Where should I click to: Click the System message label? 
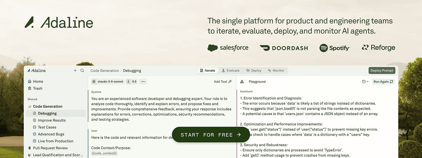[x=96, y=92]
